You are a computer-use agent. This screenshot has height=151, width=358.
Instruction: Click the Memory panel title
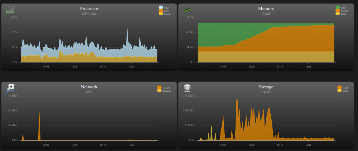point(266,9)
